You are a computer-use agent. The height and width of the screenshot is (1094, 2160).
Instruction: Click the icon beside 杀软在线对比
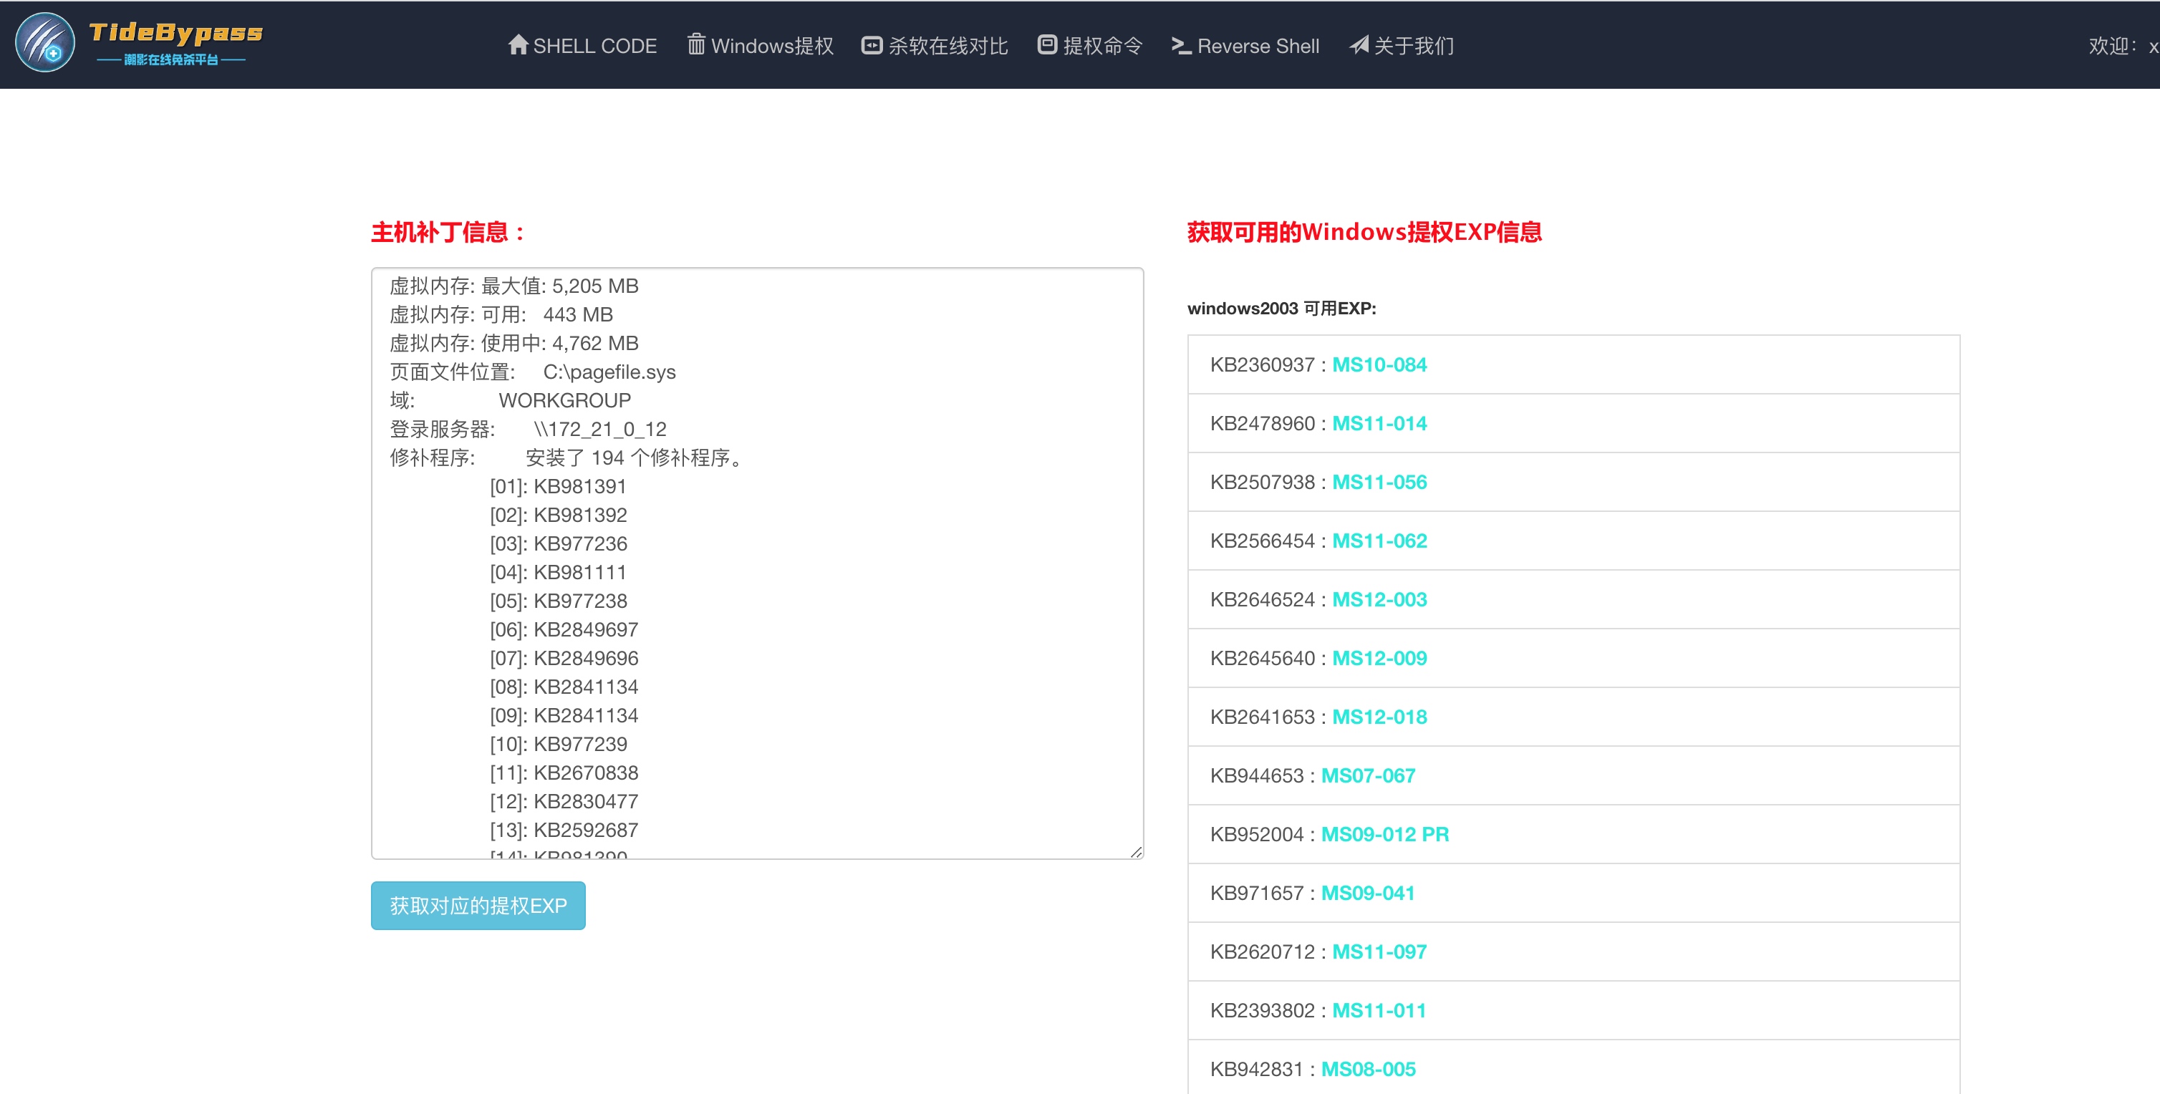pyautogui.click(x=871, y=45)
